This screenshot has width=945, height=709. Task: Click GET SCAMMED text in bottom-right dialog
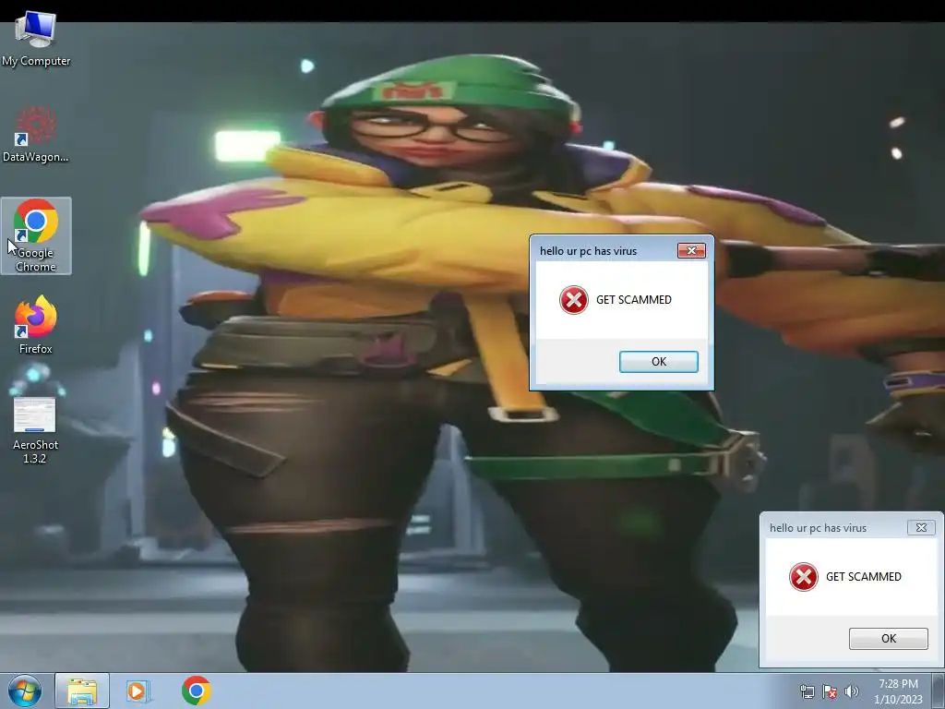tap(863, 577)
